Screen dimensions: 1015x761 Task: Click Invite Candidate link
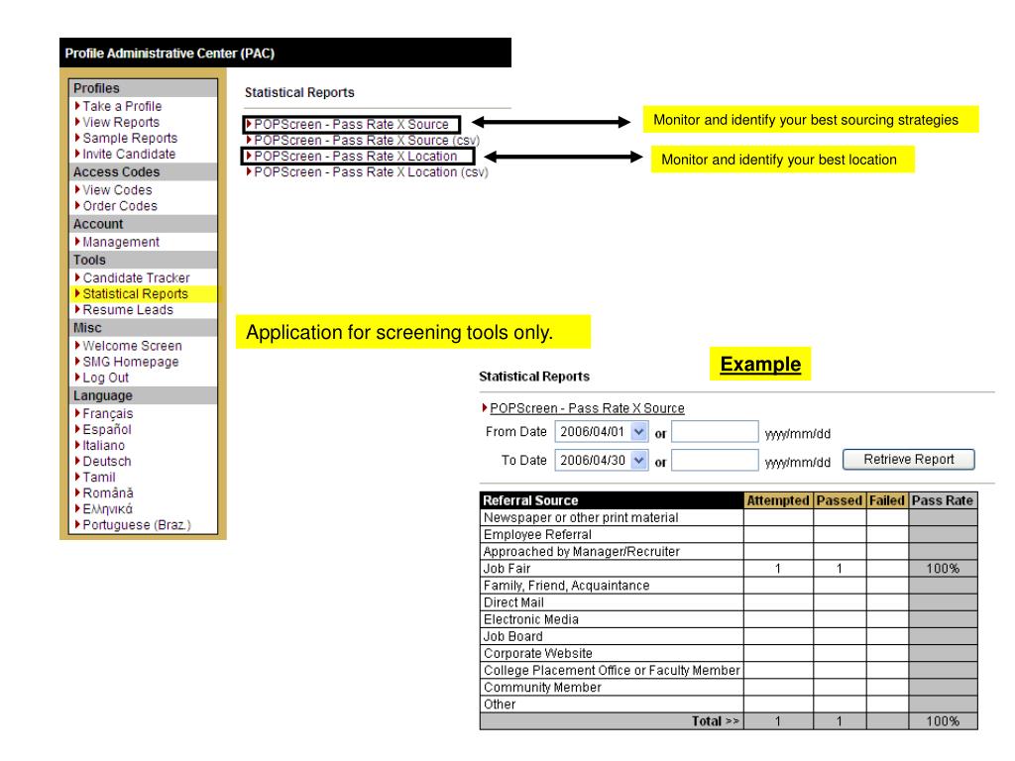129,154
